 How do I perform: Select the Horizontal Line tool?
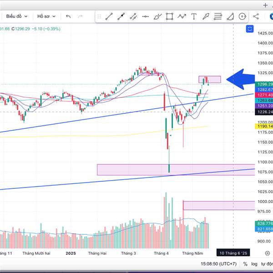(x=146, y=16)
